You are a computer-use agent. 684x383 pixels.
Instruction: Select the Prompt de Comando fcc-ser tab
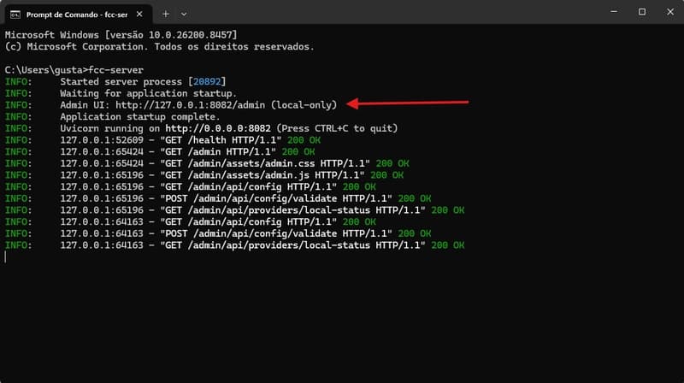click(x=79, y=15)
